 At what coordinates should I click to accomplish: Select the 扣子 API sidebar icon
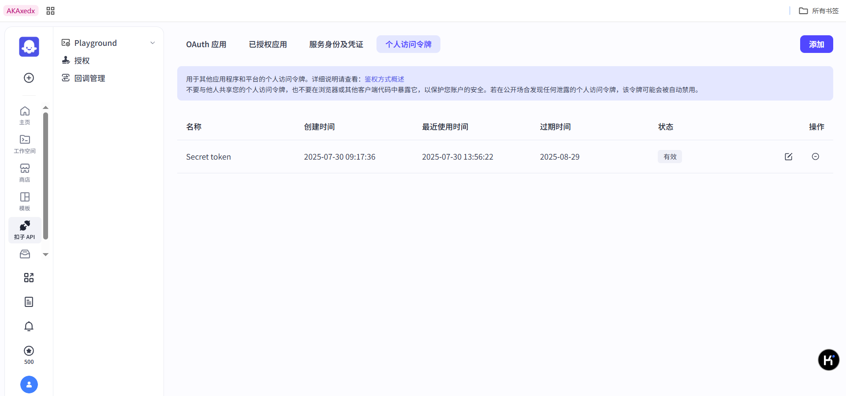(x=25, y=230)
